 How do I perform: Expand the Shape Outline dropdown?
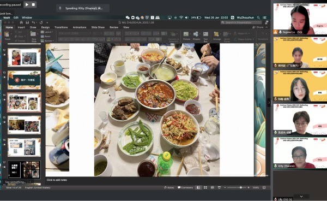click(x=244, y=39)
